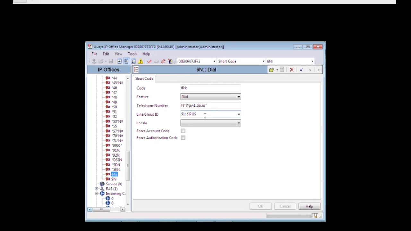Open the Feature dropdown showing Dial
The height and width of the screenshot is (231, 411).
pos(211,97)
